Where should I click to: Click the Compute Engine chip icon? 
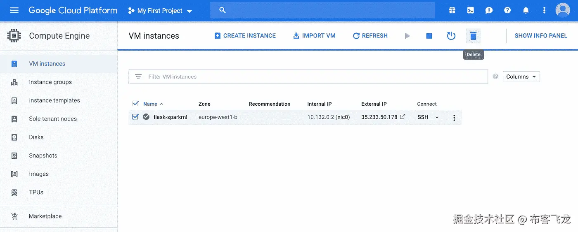click(14, 36)
